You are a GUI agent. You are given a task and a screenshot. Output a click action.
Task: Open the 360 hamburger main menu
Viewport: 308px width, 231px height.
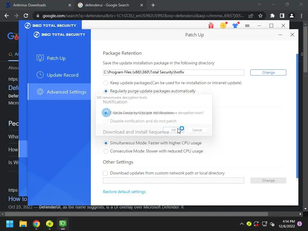pyautogui.click(x=247, y=26)
